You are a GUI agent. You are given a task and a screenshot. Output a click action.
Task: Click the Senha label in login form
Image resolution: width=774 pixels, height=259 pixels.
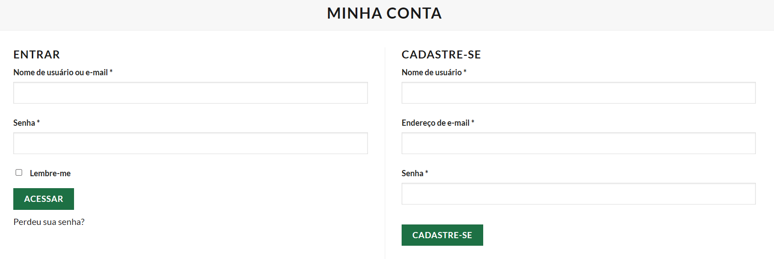(24, 123)
